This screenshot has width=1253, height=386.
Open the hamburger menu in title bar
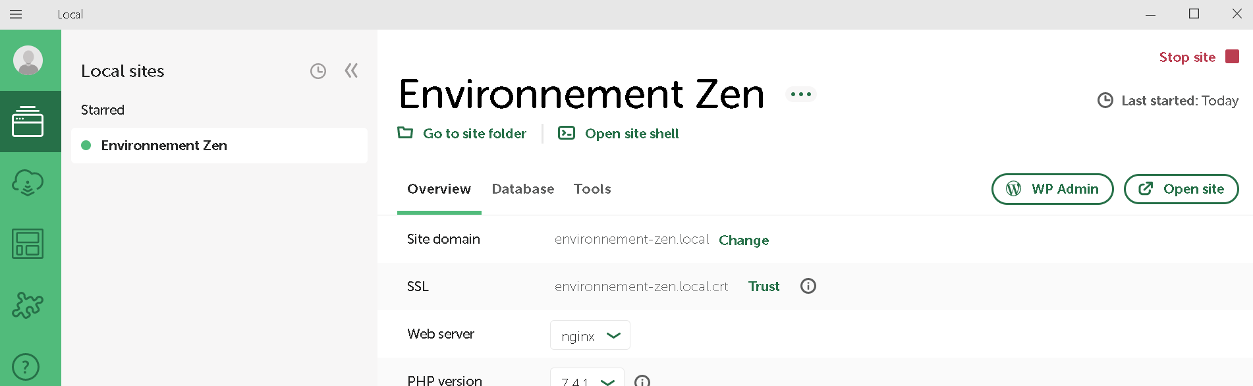coord(16,14)
